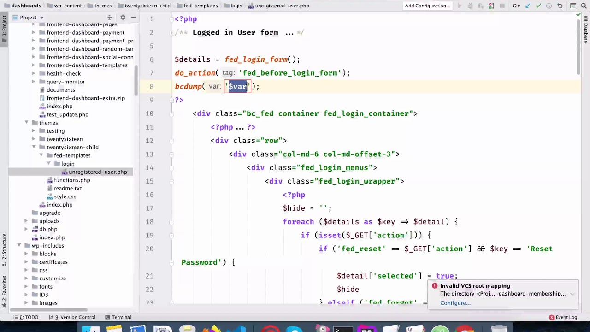The width and height of the screenshot is (590, 332).
Task: Click the macOS Terminal dock icon
Action: [x=343, y=329]
